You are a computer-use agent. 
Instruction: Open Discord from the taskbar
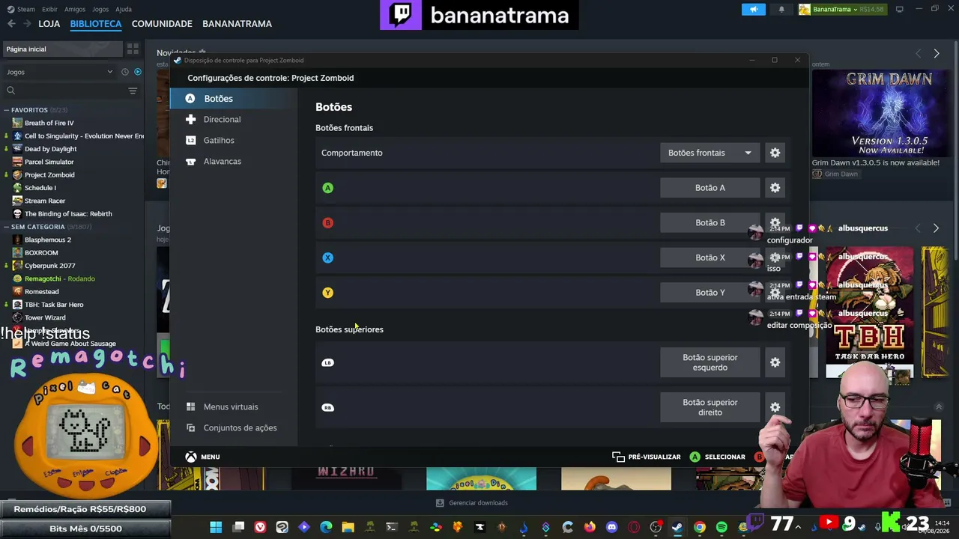[x=611, y=527]
